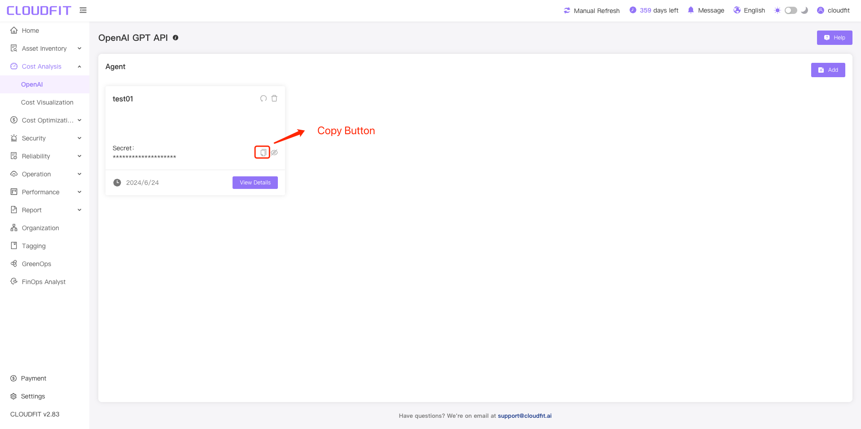This screenshot has height=429, width=861.
Task: Click the days-left clock icon
Action: click(633, 10)
